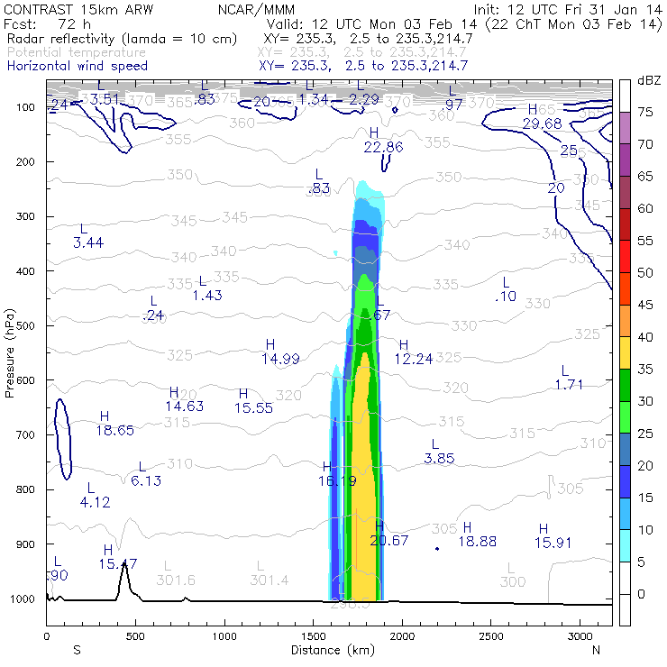Click the wind maximum value '15.55'
This screenshot has width=667, height=667.
[253, 408]
